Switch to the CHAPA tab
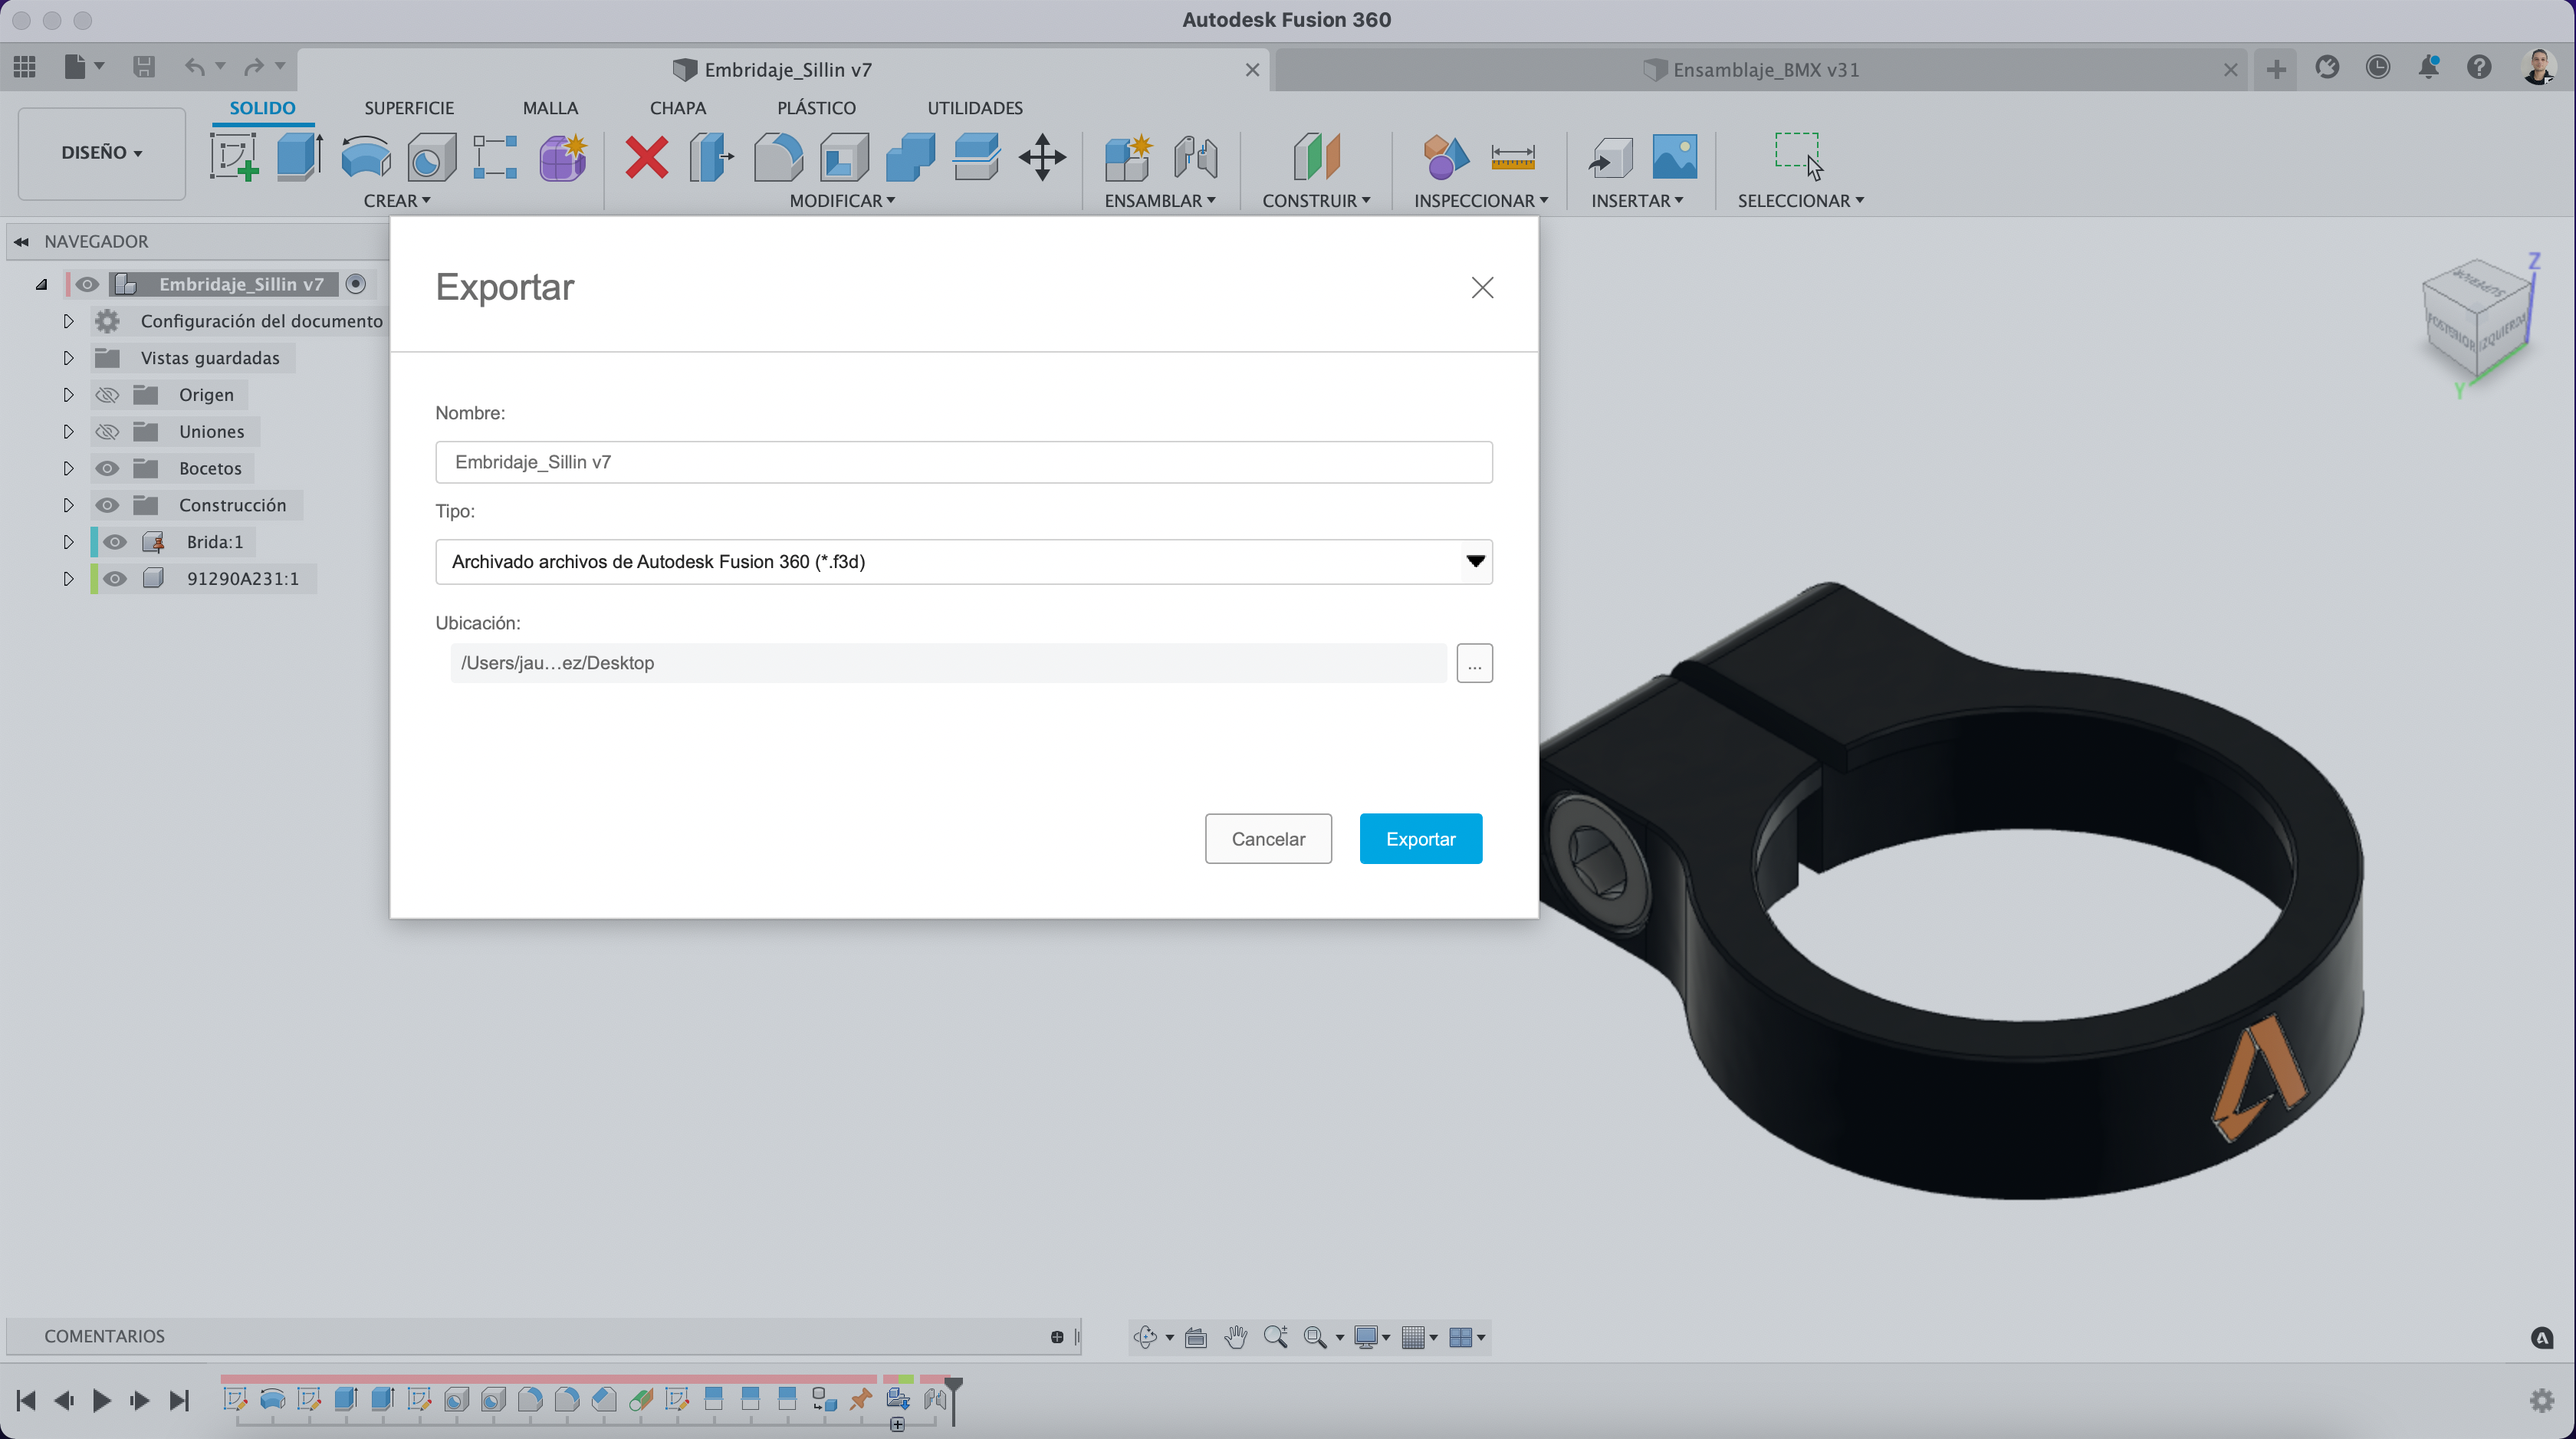2576x1439 pixels. (x=678, y=108)
